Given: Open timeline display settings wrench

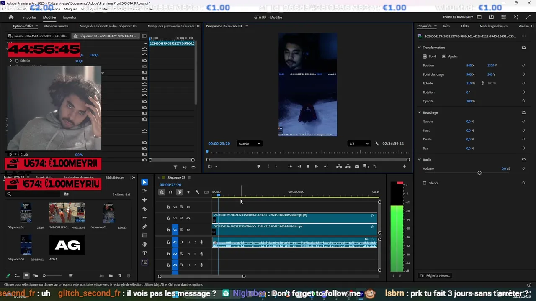Looking at the screenshot, I should click(197, 192).
